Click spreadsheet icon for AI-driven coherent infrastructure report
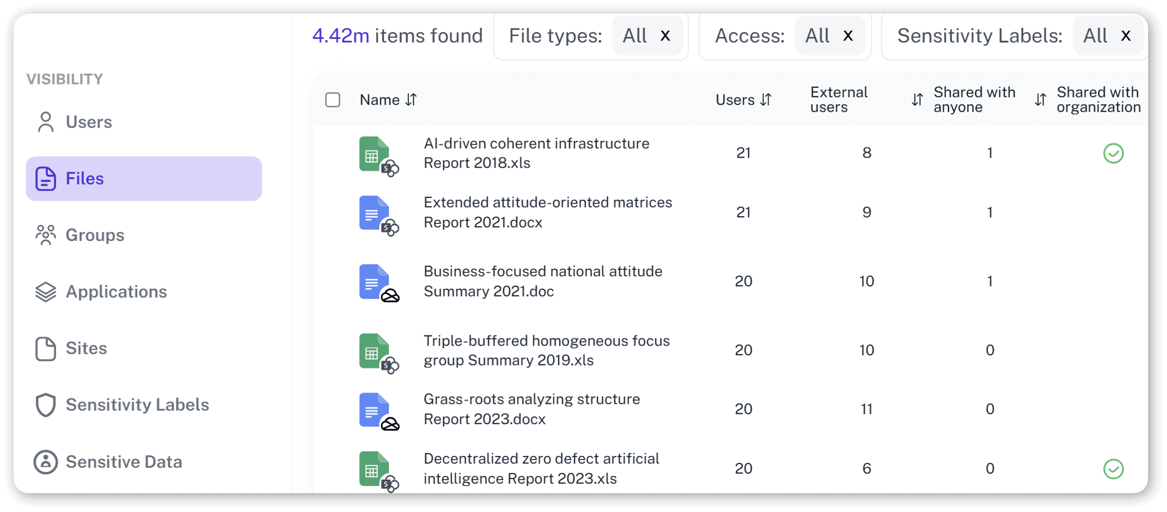 coord(374,154)
